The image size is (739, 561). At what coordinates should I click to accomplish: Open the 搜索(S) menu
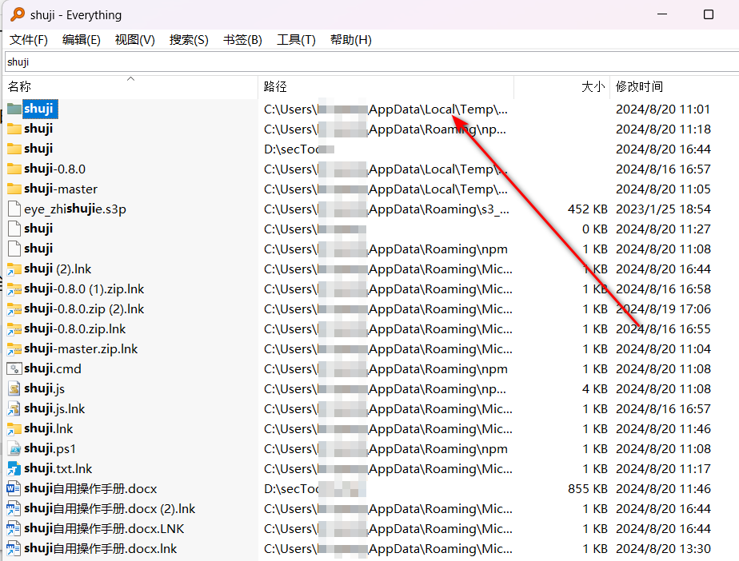(189, 40)
